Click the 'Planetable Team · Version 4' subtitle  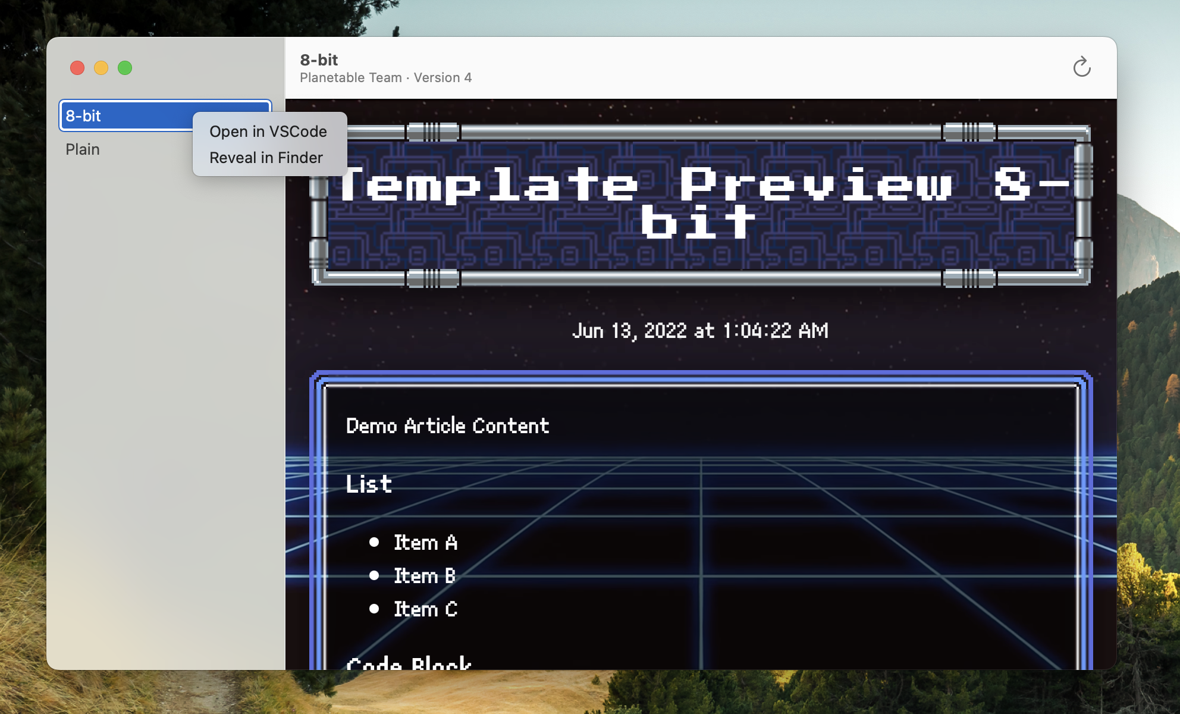(385, 77)
